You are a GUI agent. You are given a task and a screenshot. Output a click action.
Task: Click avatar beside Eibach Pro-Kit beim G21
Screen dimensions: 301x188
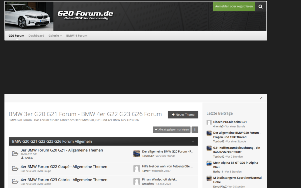point(209,122)
